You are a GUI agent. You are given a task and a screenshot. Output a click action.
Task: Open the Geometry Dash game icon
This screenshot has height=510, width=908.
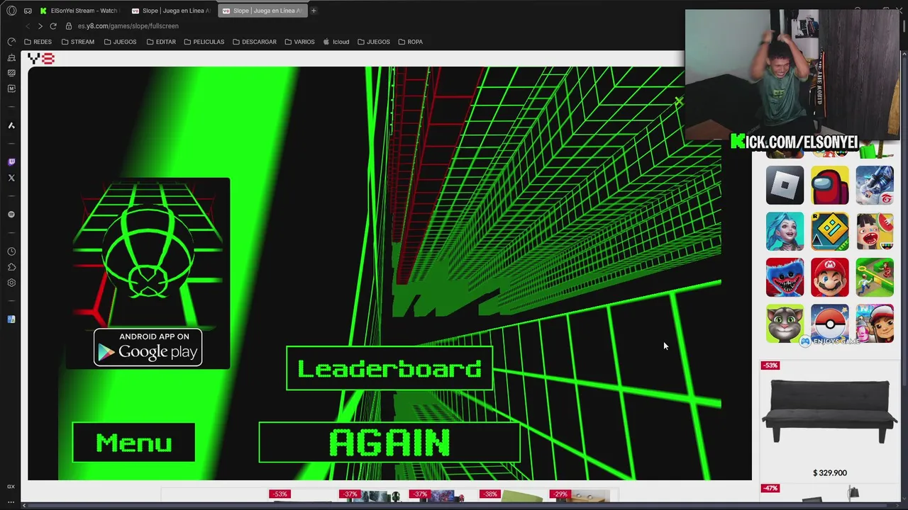(x=830, y=232)
